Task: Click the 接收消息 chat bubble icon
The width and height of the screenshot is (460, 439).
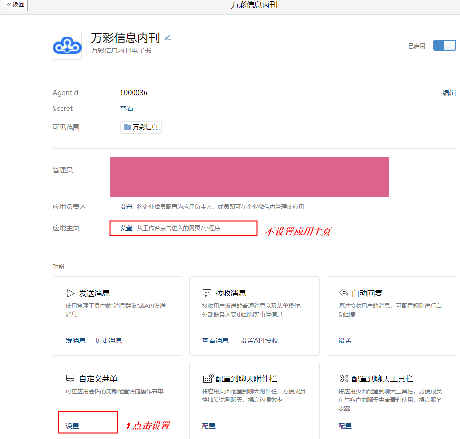Action: (x=207, y=293)
